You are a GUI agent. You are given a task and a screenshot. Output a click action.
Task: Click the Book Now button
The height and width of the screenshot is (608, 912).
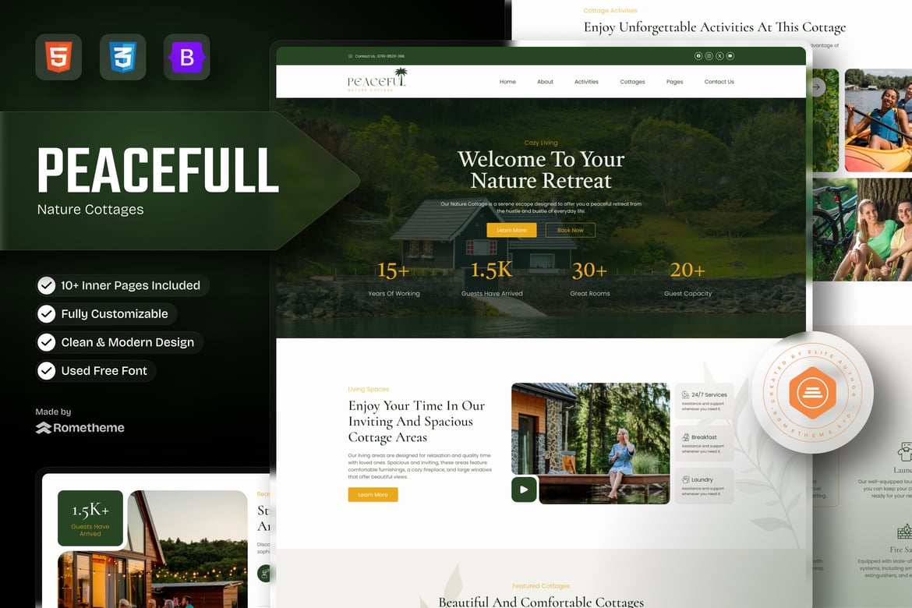[x=570, y=231]
